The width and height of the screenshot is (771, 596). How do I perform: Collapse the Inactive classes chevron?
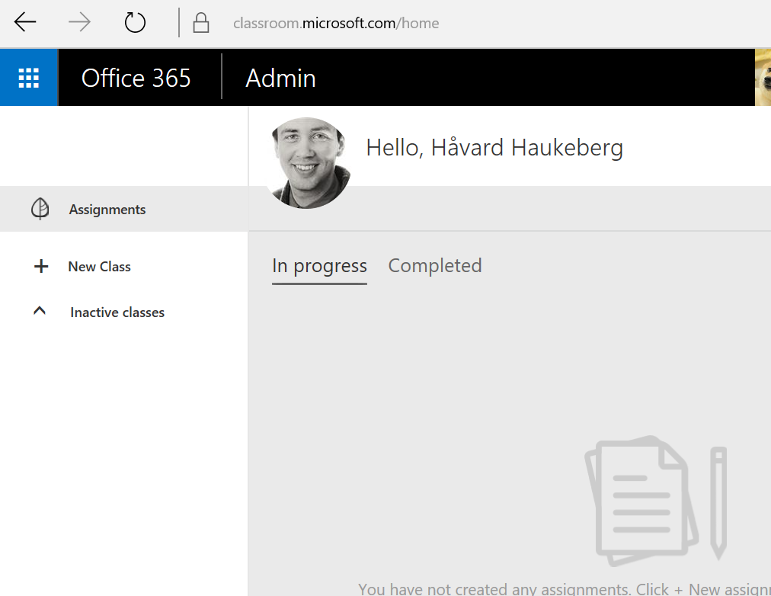[40, 312]
